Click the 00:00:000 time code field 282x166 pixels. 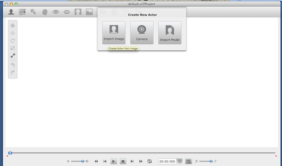pos(167,161)
